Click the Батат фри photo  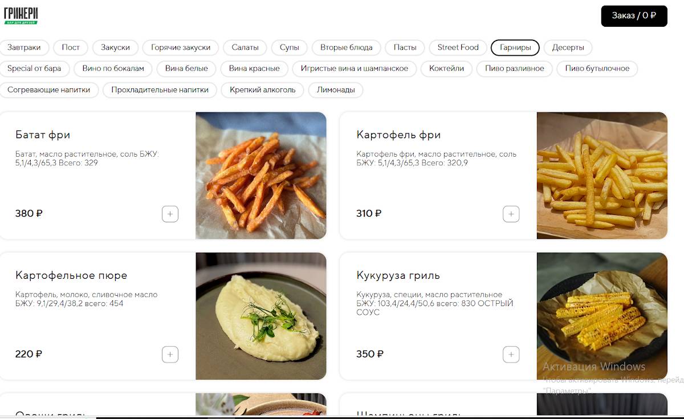pyautogui.click(x=261, y=176)
